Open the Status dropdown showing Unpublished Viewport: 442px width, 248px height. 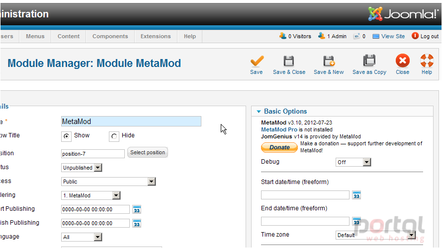point(82,168)
